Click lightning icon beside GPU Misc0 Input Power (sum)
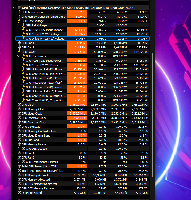The image size is (191, 200). 23,83
